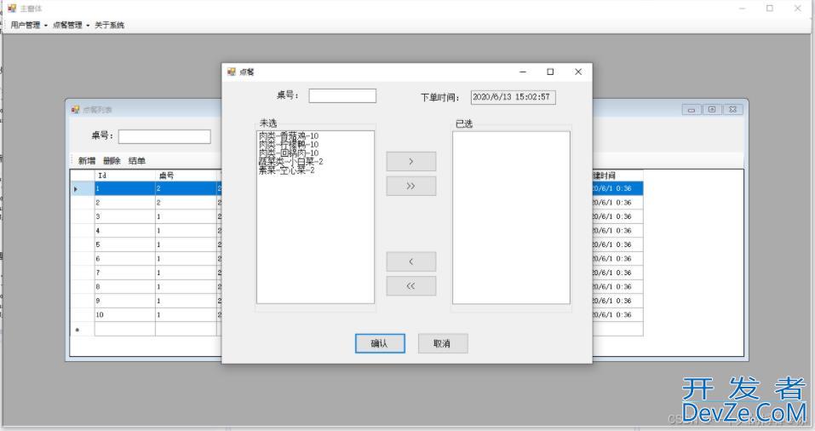Viewport: 815px width, 431px height.
Task: Click the time cell in the Id 4 row
Action: 617,230
